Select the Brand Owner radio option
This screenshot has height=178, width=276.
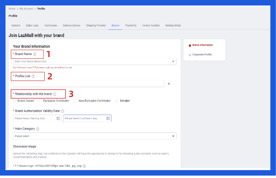14,101
